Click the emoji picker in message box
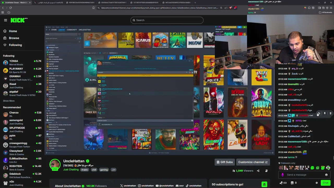Viewport: 334px width, 188px height. (x=326, y=175)
